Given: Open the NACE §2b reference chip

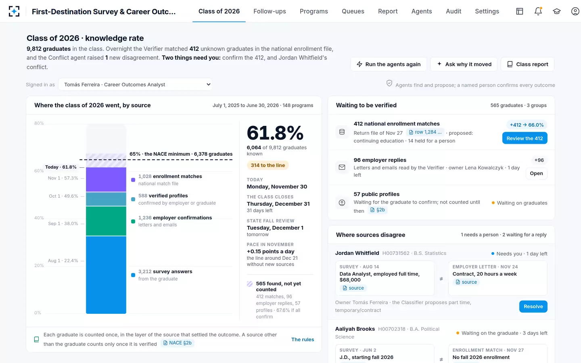Looking at the screenshot, I should [178, 343].
